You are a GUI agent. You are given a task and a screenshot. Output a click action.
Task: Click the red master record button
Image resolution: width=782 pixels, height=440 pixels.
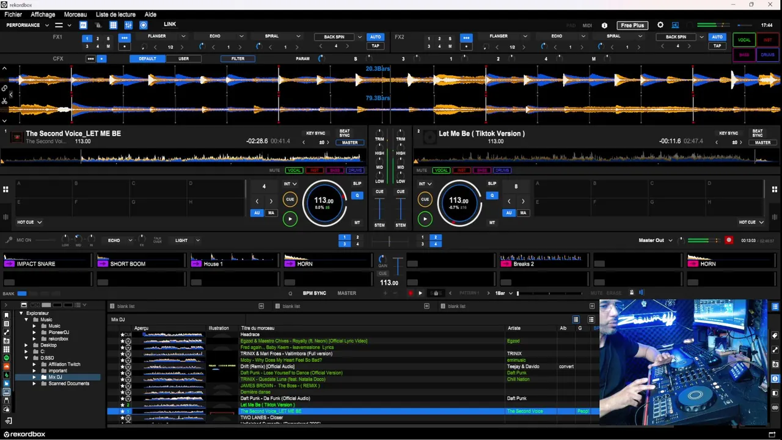728,240
